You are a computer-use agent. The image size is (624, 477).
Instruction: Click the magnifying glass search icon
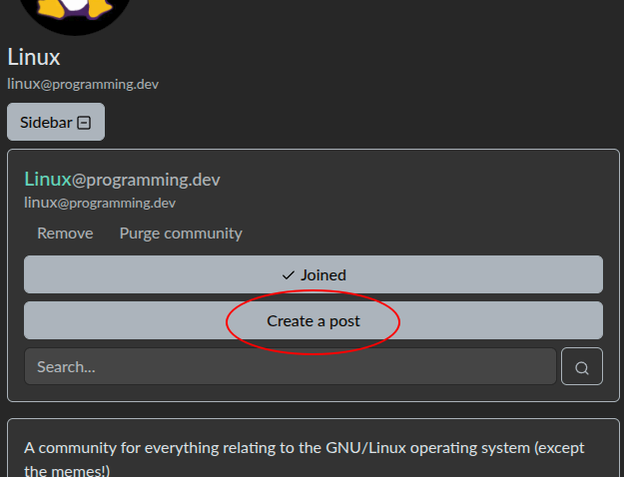pos(582,367)
